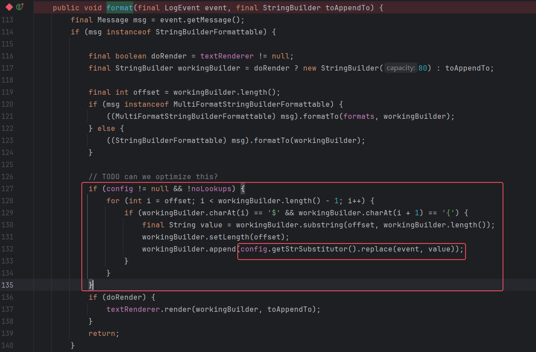This screenshot has width=536, height=352.
Task: Toggle the red method breakpoint diamond
Action: (9, 7)
